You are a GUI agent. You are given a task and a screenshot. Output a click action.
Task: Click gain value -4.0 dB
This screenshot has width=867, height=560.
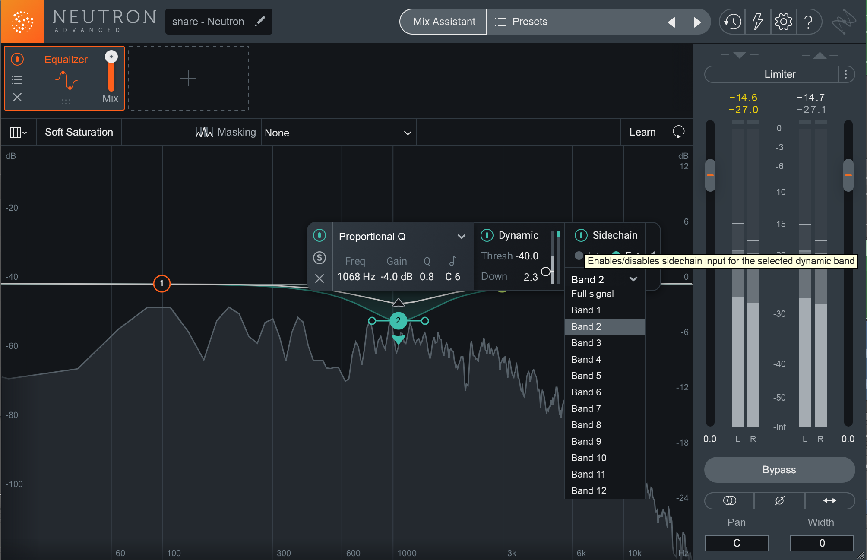(x=396, y=277)
